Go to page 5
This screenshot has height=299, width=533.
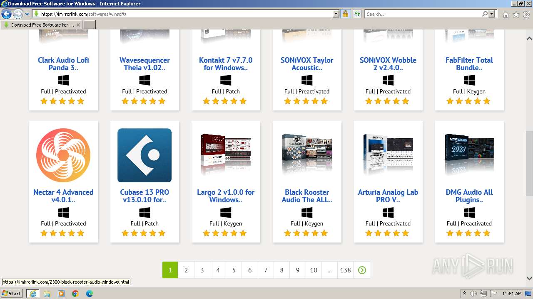pos(234,270)
